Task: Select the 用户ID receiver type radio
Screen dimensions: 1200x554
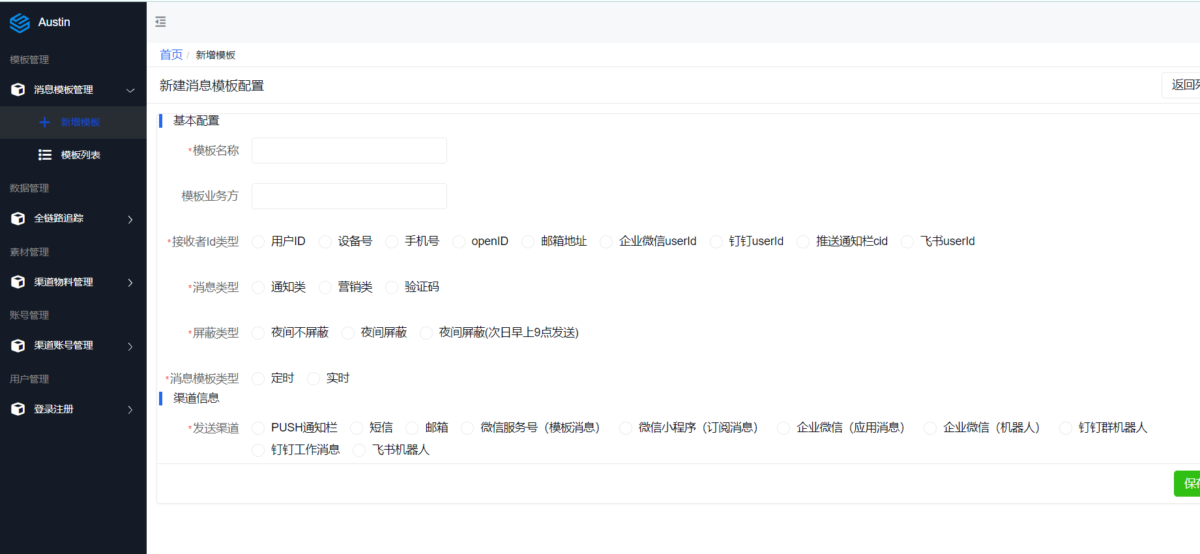Action: pos(258,242)
